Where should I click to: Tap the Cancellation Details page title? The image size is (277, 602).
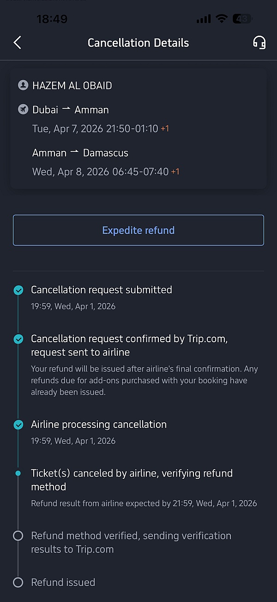tap(138, 43)
